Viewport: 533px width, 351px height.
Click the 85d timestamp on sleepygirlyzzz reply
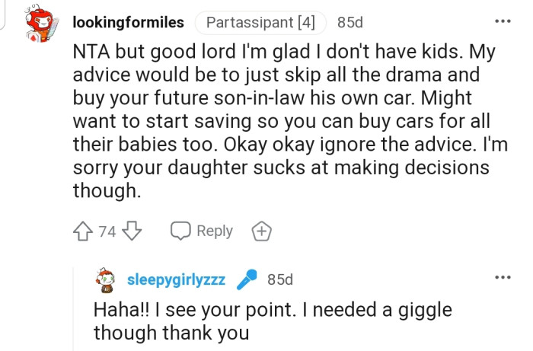(280, 280)
